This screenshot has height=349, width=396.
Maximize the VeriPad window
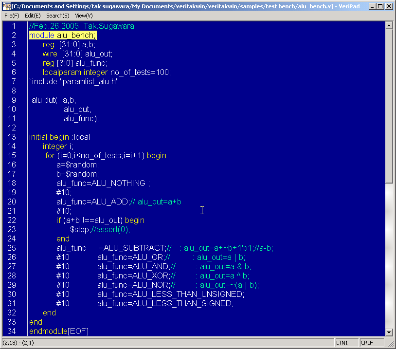(380, 6)
